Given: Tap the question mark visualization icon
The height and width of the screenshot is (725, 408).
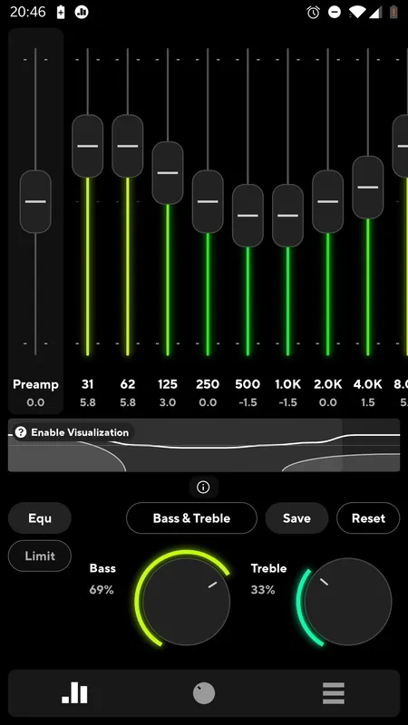Looking at the screenshot, I should (x=20, y=432).
